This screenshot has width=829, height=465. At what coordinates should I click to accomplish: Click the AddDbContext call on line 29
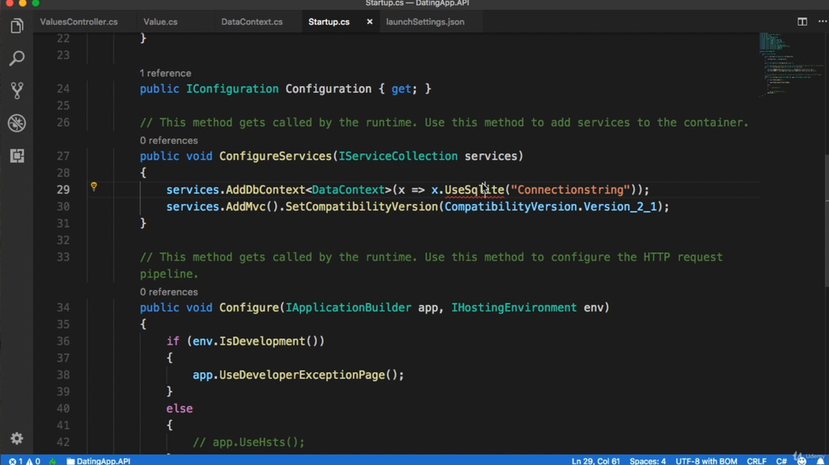(265, 190)
